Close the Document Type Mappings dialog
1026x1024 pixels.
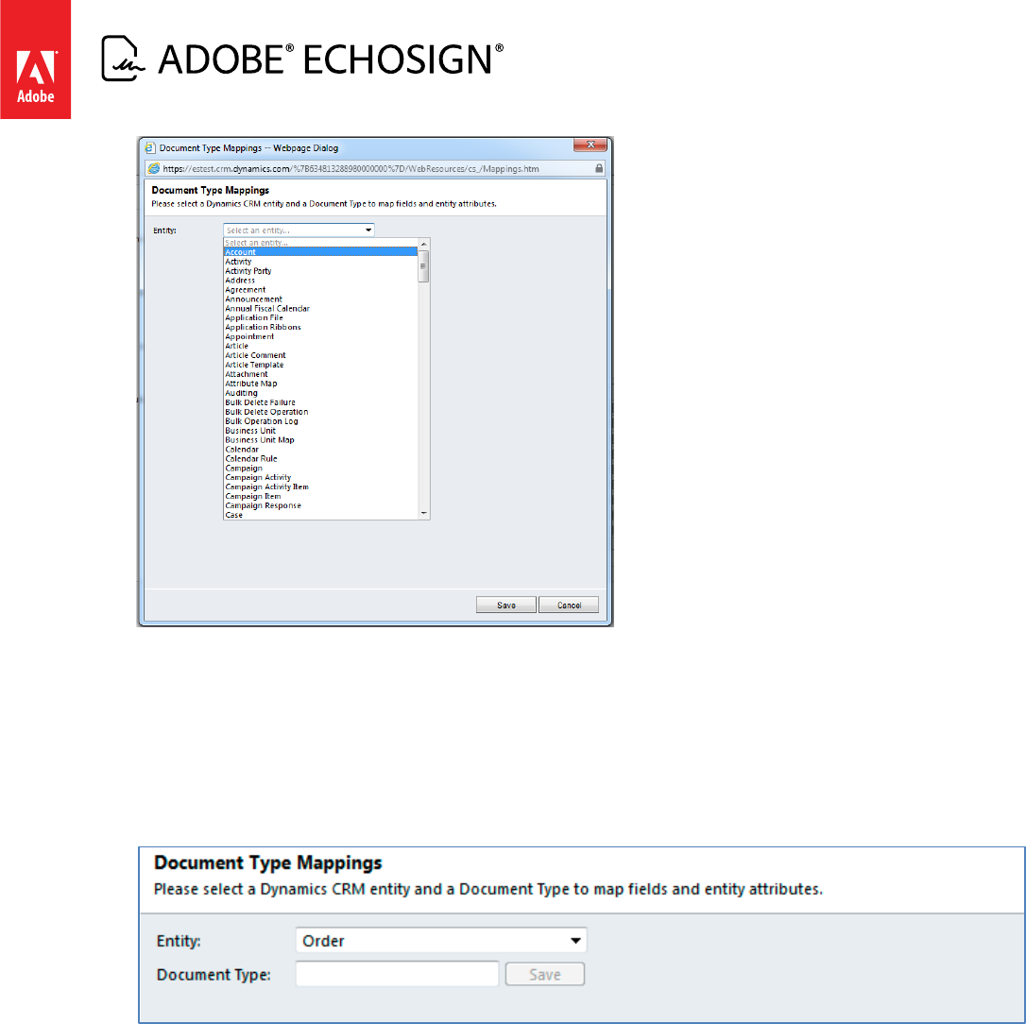point(590,145)
